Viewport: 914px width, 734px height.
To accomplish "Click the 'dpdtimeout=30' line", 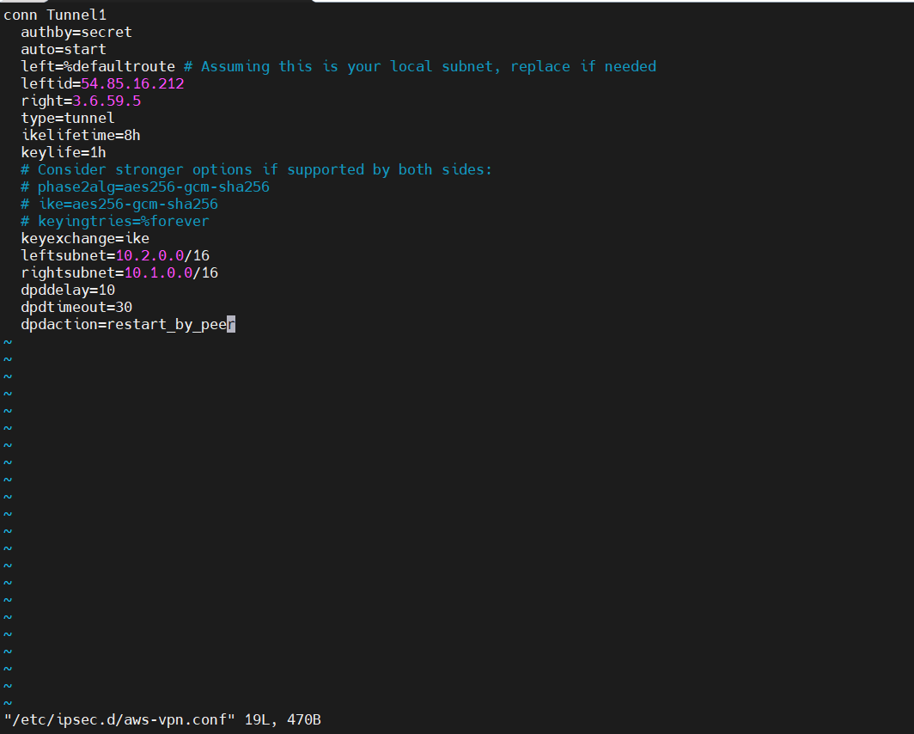I will click(x=76, y=308).
